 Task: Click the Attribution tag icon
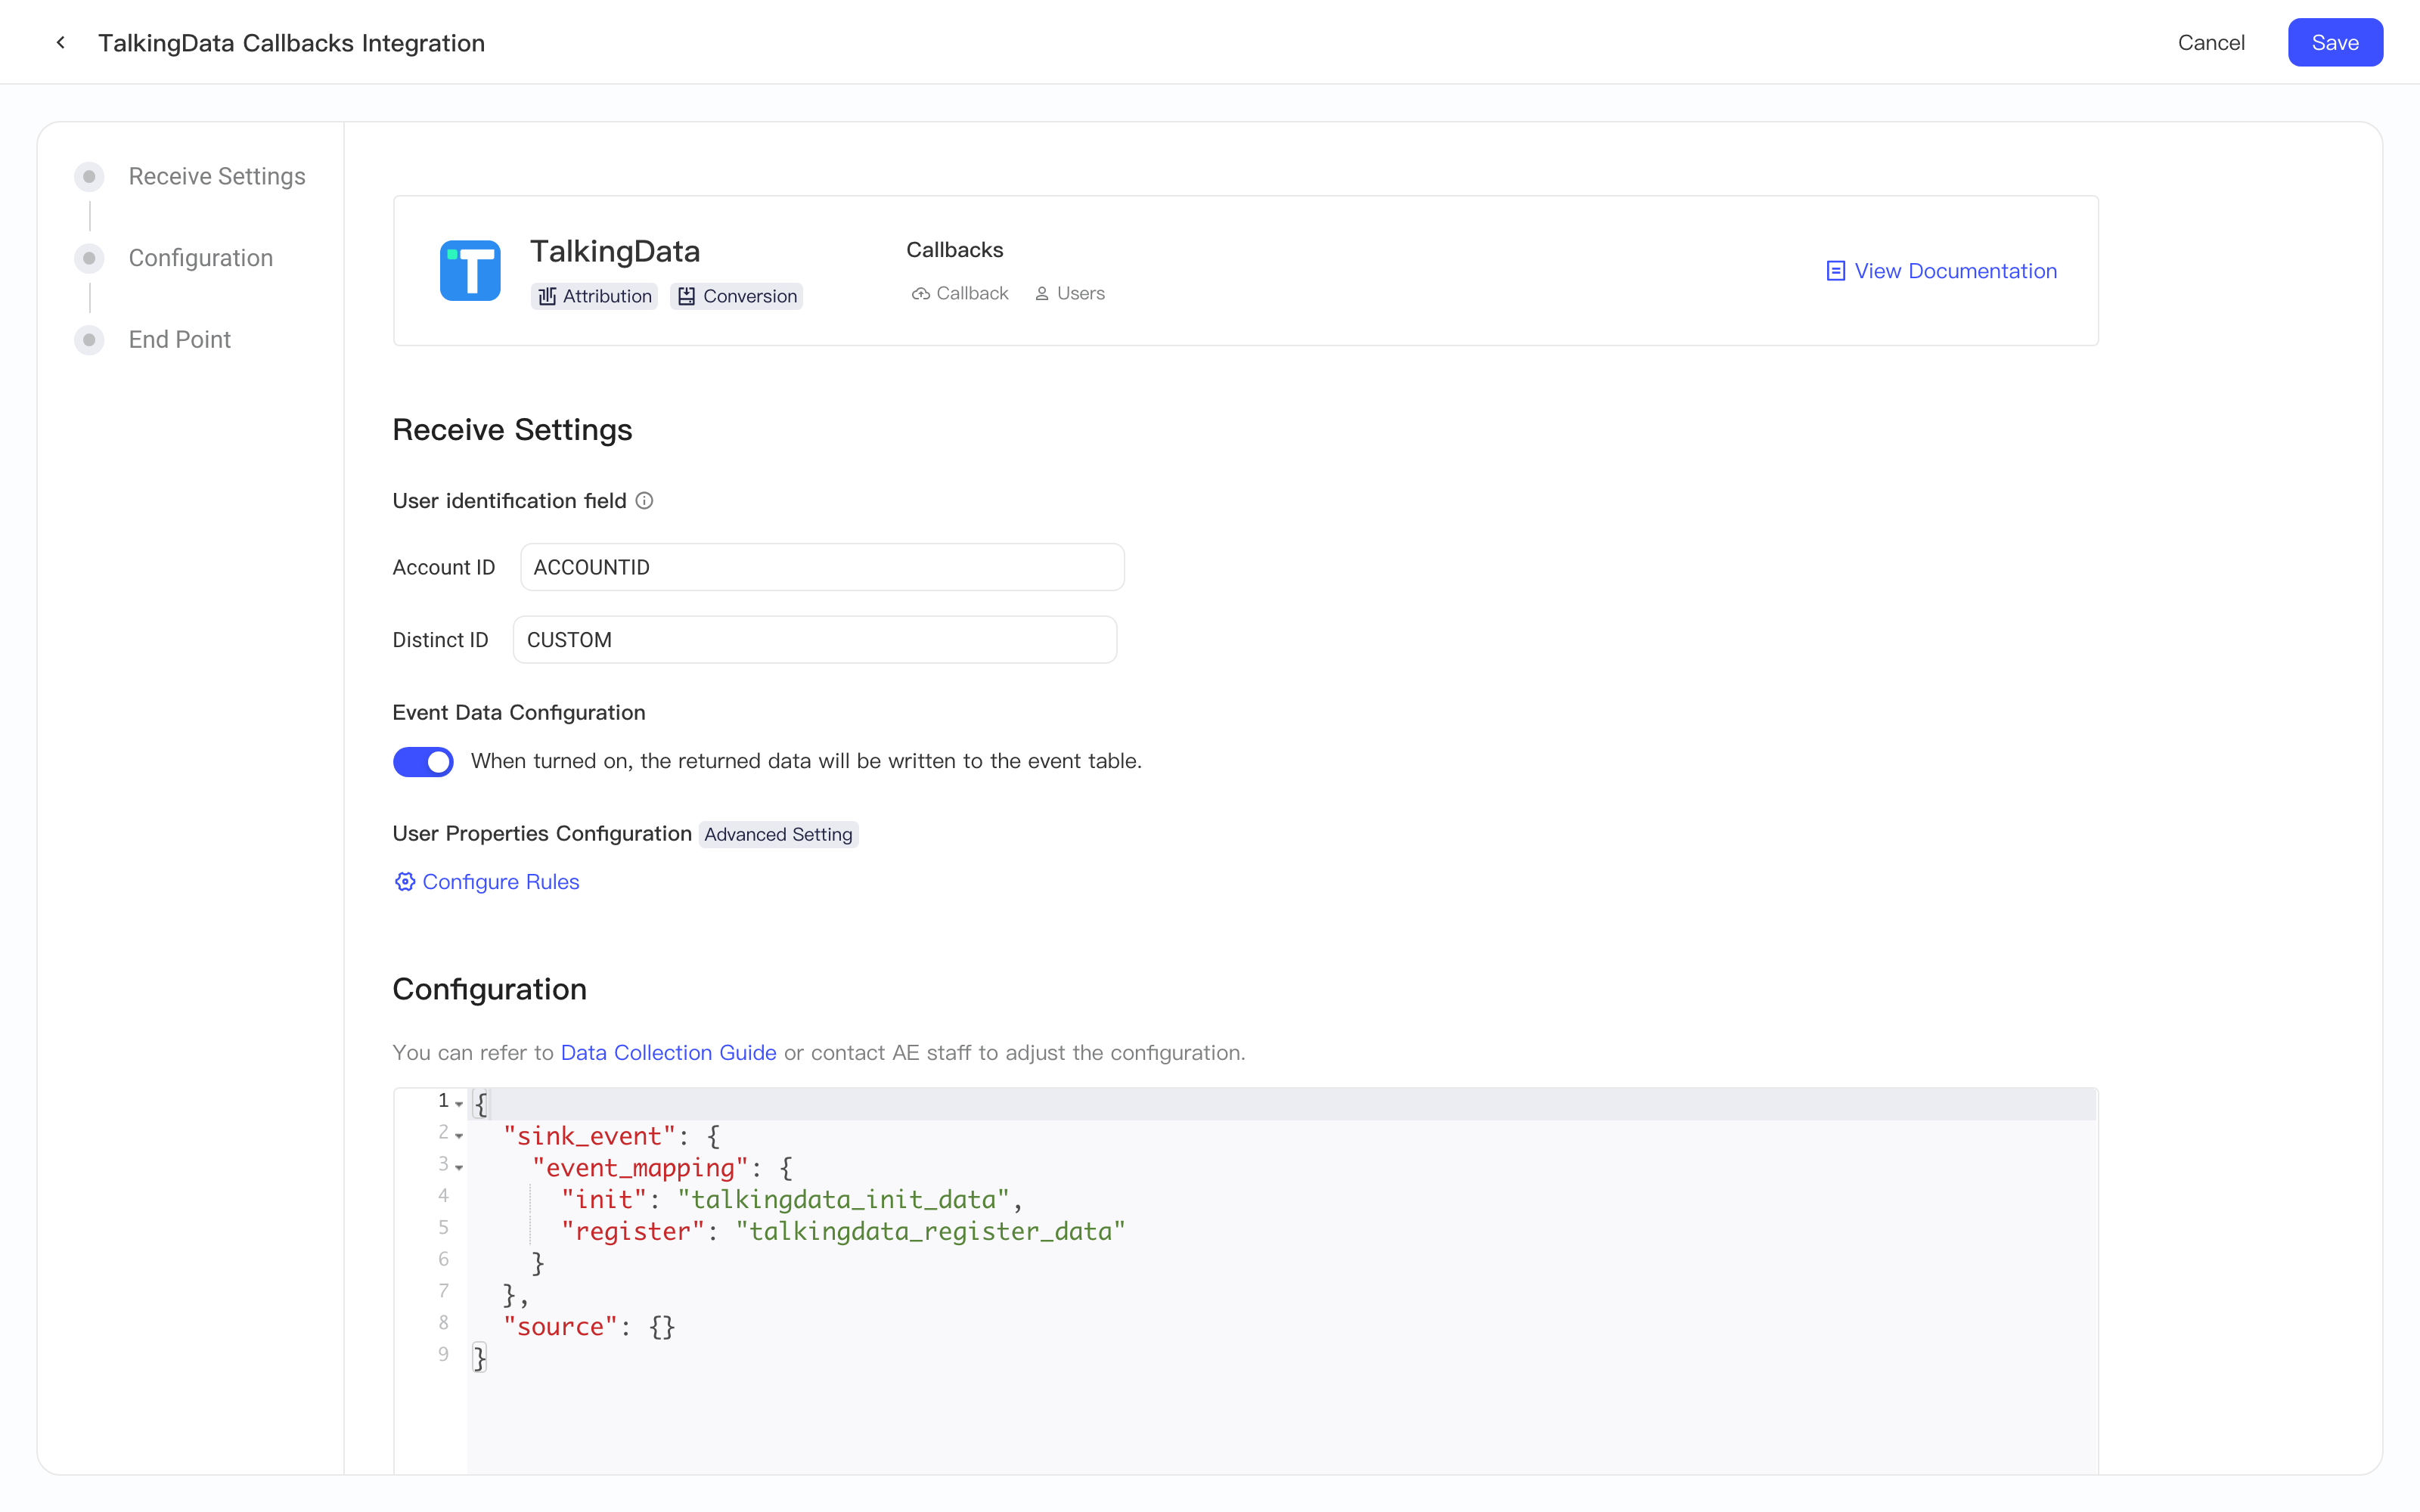pos(547,296)
